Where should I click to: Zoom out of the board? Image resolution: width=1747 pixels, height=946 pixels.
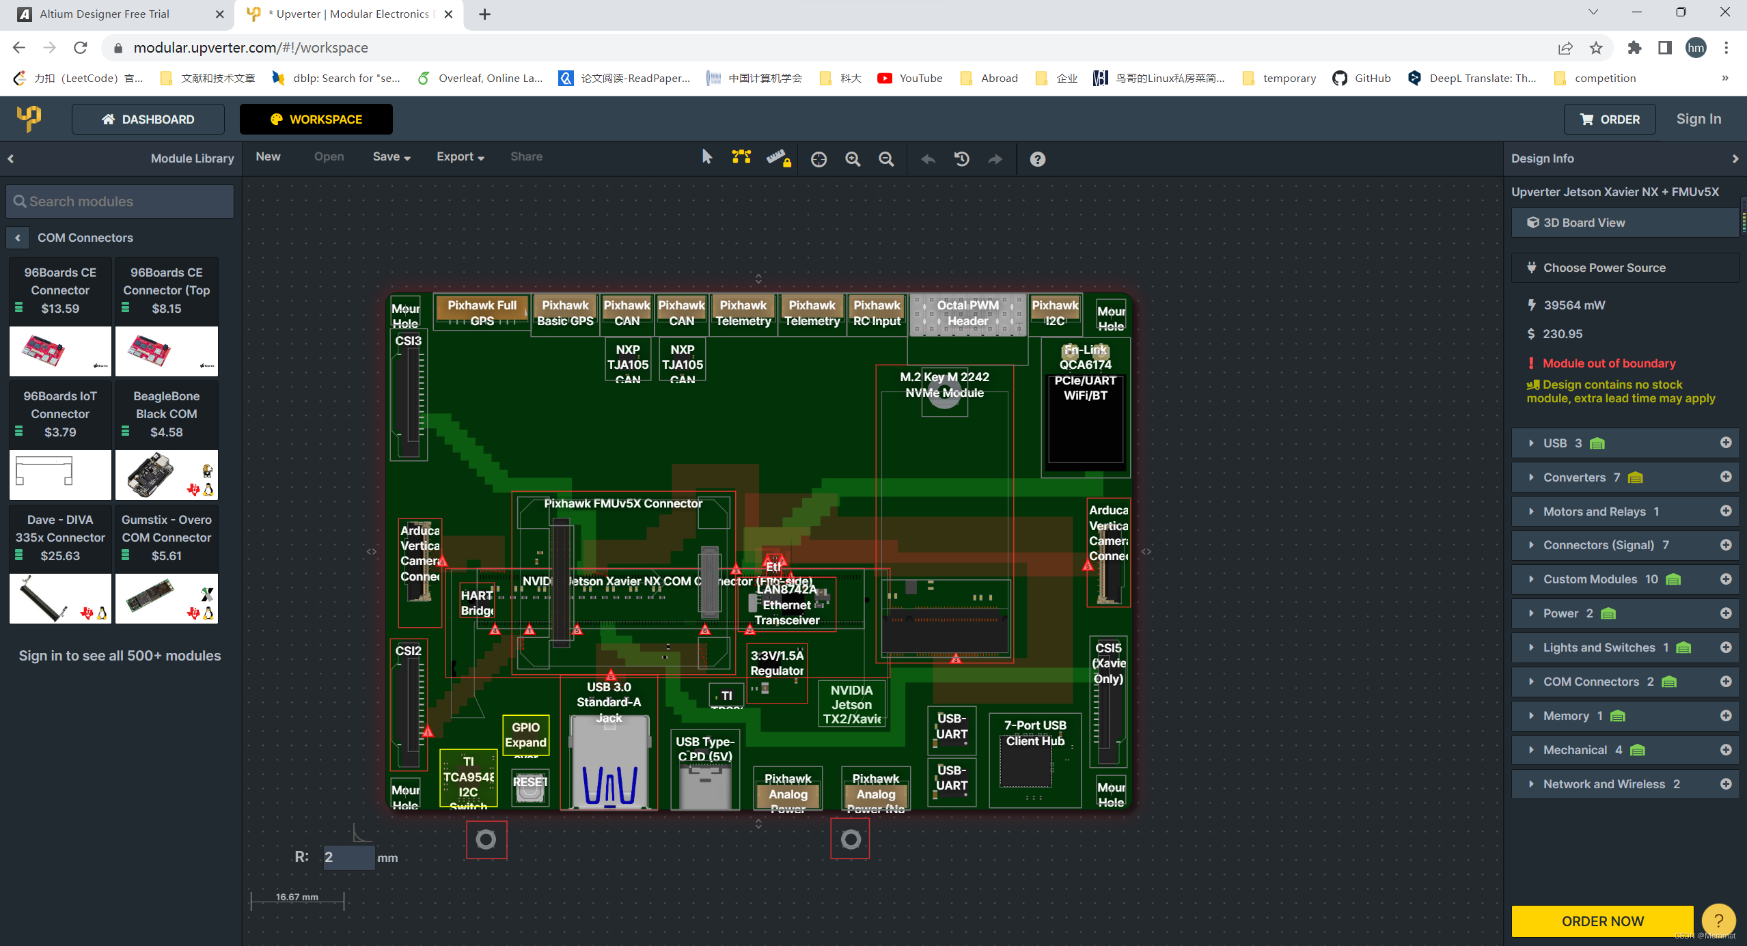click(886, 159)
